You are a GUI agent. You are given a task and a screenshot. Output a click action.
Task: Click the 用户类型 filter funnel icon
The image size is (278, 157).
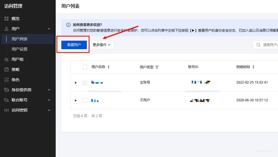[x=157, y=67]
